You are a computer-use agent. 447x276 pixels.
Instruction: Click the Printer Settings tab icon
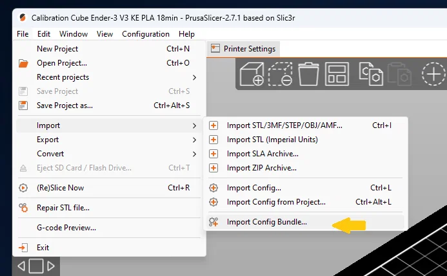pyautogui.click(x=215, y=48)
